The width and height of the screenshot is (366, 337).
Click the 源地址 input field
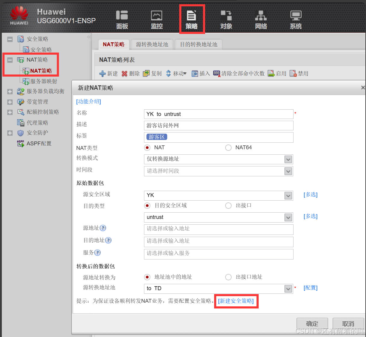coord(219,229)
